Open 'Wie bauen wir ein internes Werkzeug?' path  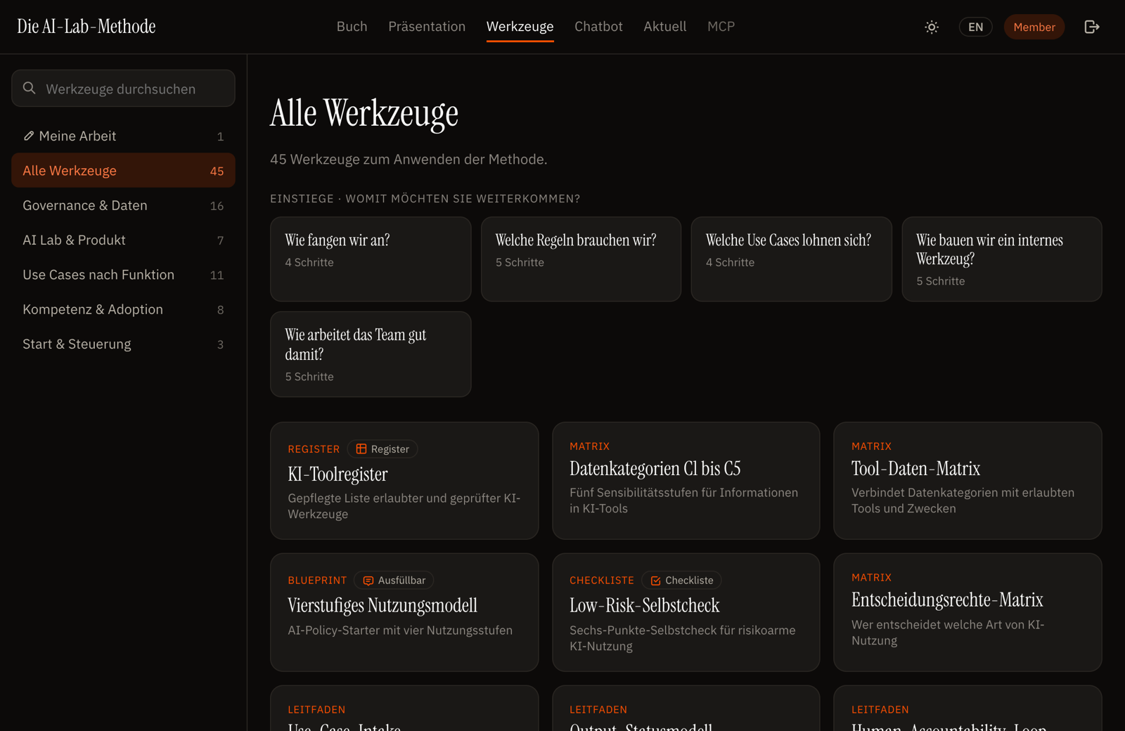[x=1002, y=259]
